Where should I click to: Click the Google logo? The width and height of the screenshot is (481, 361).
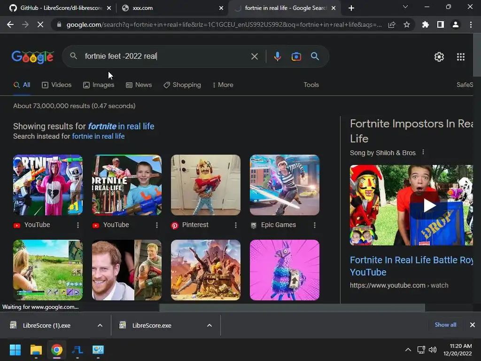(x=33, y=57)
